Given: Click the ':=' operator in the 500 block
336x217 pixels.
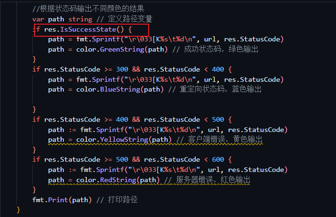Looking at the screenshot, I should 72,170.
